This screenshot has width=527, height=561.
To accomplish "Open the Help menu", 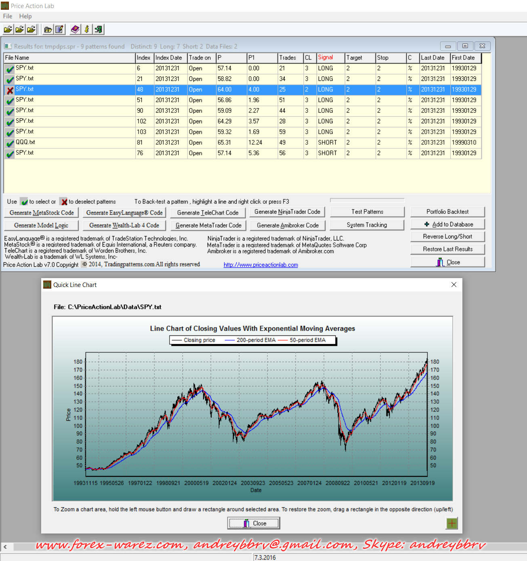I will (25, 16).
